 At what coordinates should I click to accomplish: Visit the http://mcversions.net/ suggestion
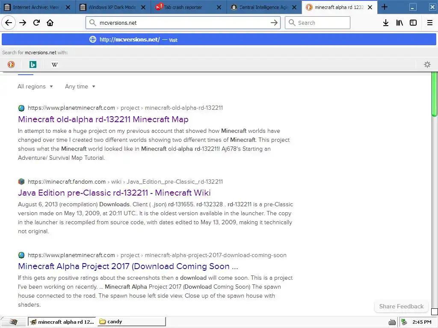[219, 39]
